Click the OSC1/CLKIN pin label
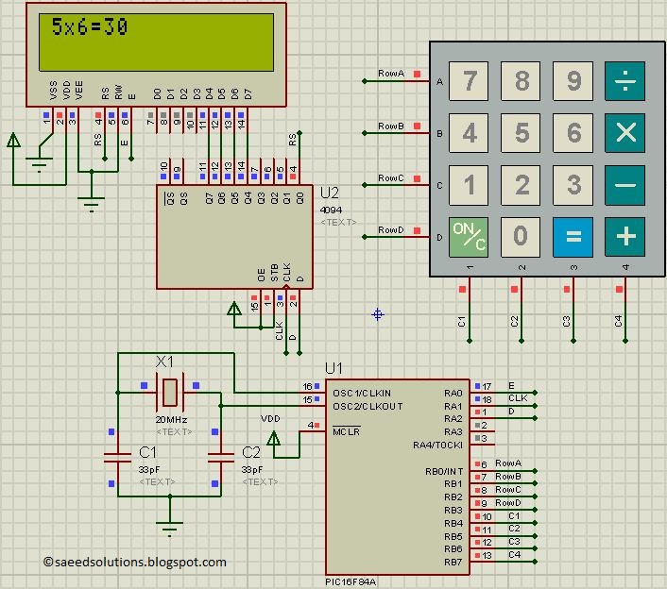This screenshot has height=589, width=667. click(362, 393)
